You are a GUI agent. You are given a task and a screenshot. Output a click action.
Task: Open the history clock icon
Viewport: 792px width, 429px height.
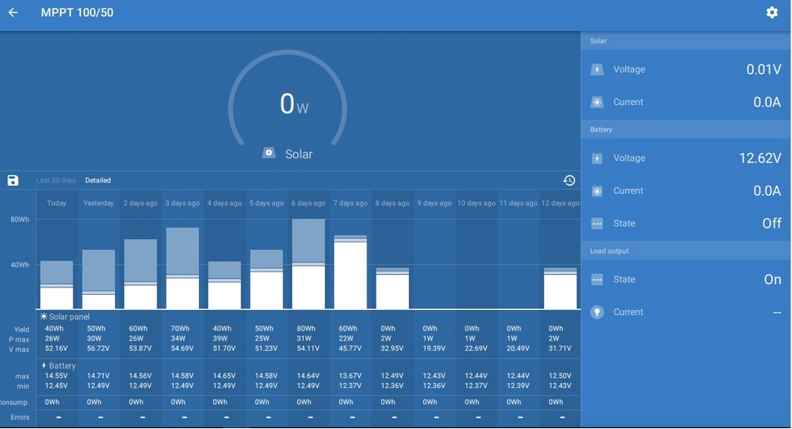[570, 181]
